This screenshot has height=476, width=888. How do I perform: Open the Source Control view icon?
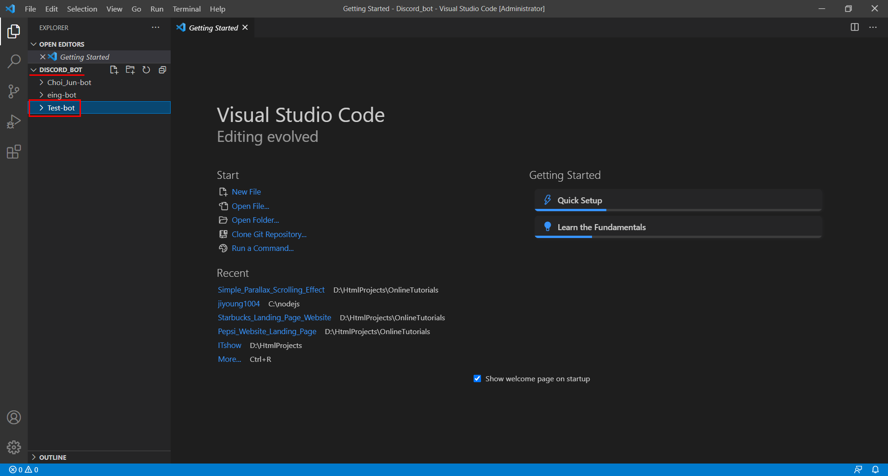tap(14, 92)
